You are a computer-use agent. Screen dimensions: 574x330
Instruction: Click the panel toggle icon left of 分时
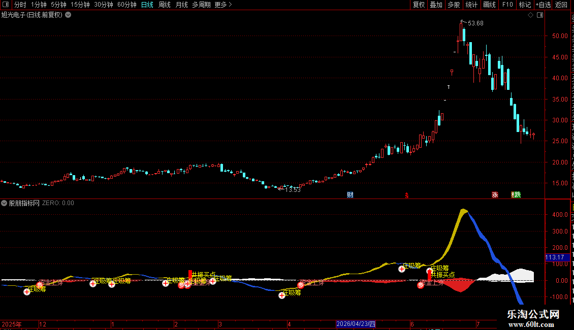(6, 5)
